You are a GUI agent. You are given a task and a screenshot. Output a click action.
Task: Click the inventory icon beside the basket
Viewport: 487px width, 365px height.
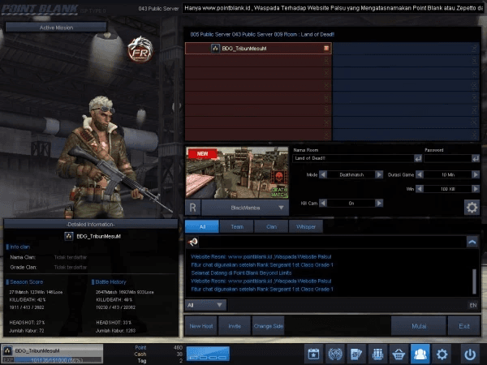377,354
